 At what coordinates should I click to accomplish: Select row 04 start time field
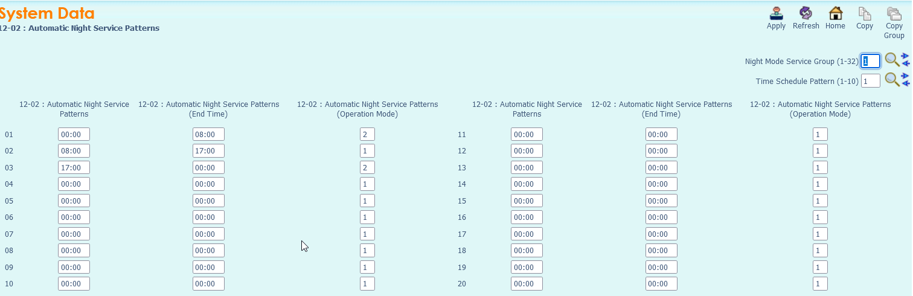(74, 184)
